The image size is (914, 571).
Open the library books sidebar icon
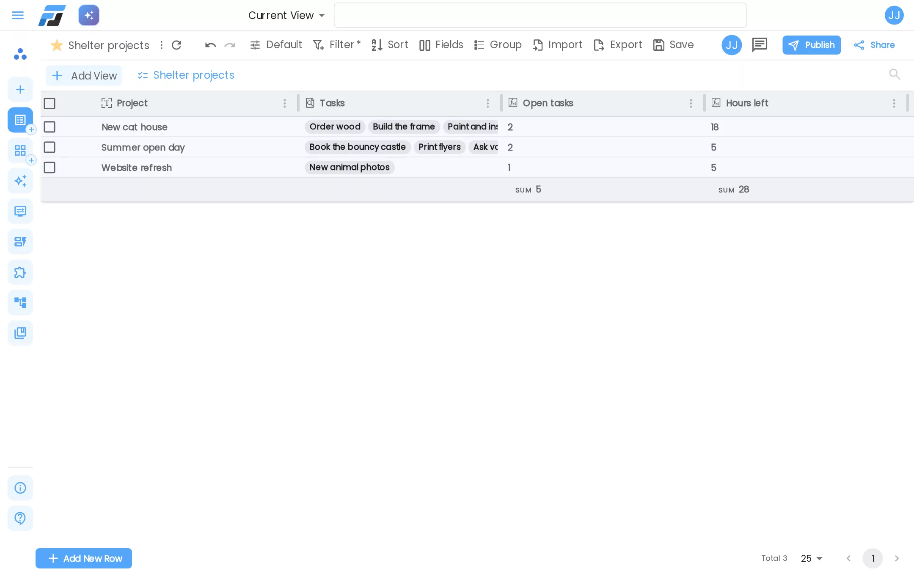pyautogui.click(x=20, y=333)
